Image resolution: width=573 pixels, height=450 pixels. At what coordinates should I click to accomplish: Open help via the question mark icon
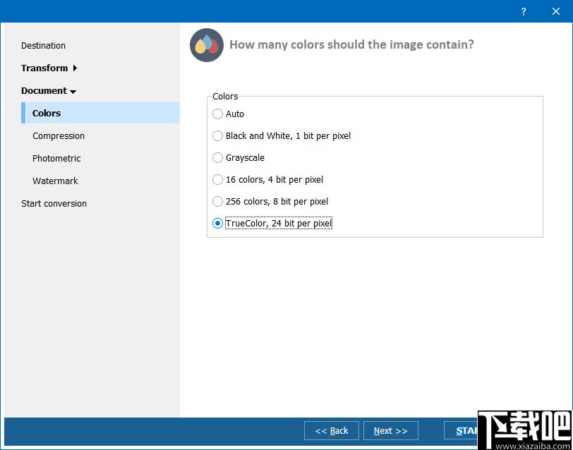point(524,11)
